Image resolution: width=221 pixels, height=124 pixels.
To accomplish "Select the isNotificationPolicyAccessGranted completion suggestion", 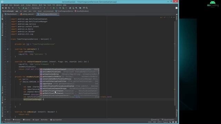I will click(69, 86).
